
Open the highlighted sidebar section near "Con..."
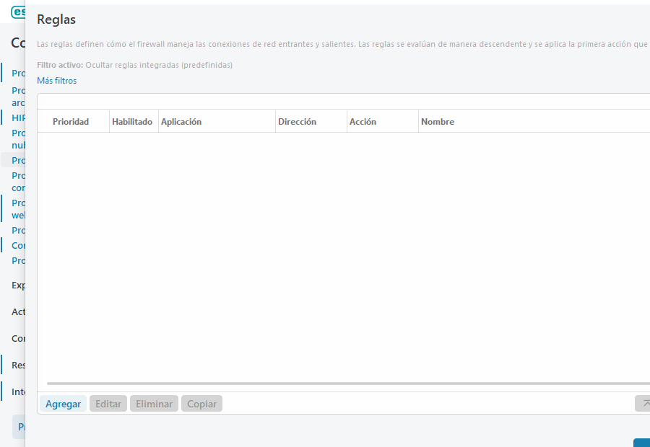[x=18, y=245]
